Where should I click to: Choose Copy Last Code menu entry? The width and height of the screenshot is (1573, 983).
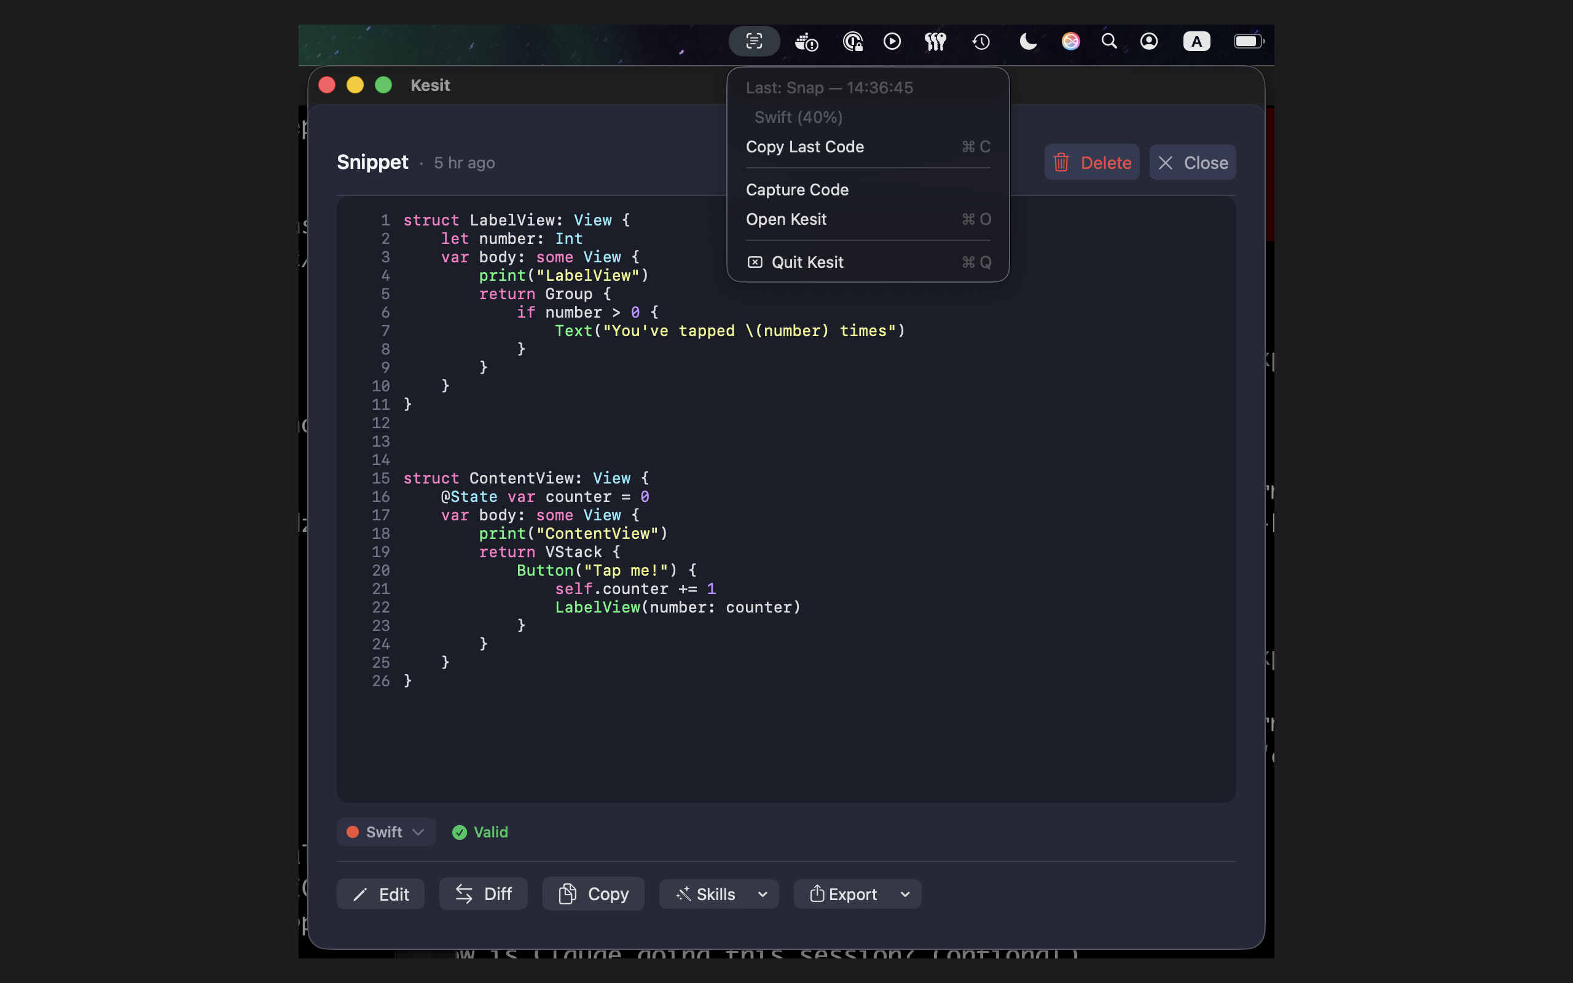(x=805, y=146)
